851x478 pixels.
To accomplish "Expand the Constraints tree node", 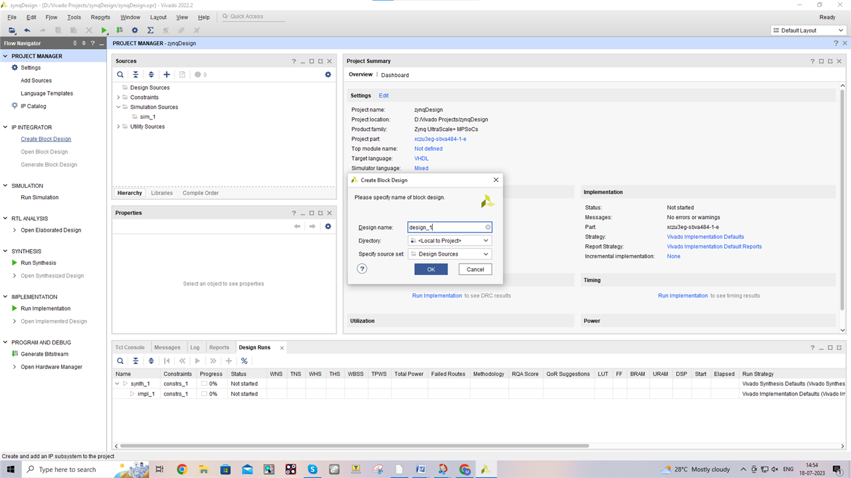I will pos(118,98).
